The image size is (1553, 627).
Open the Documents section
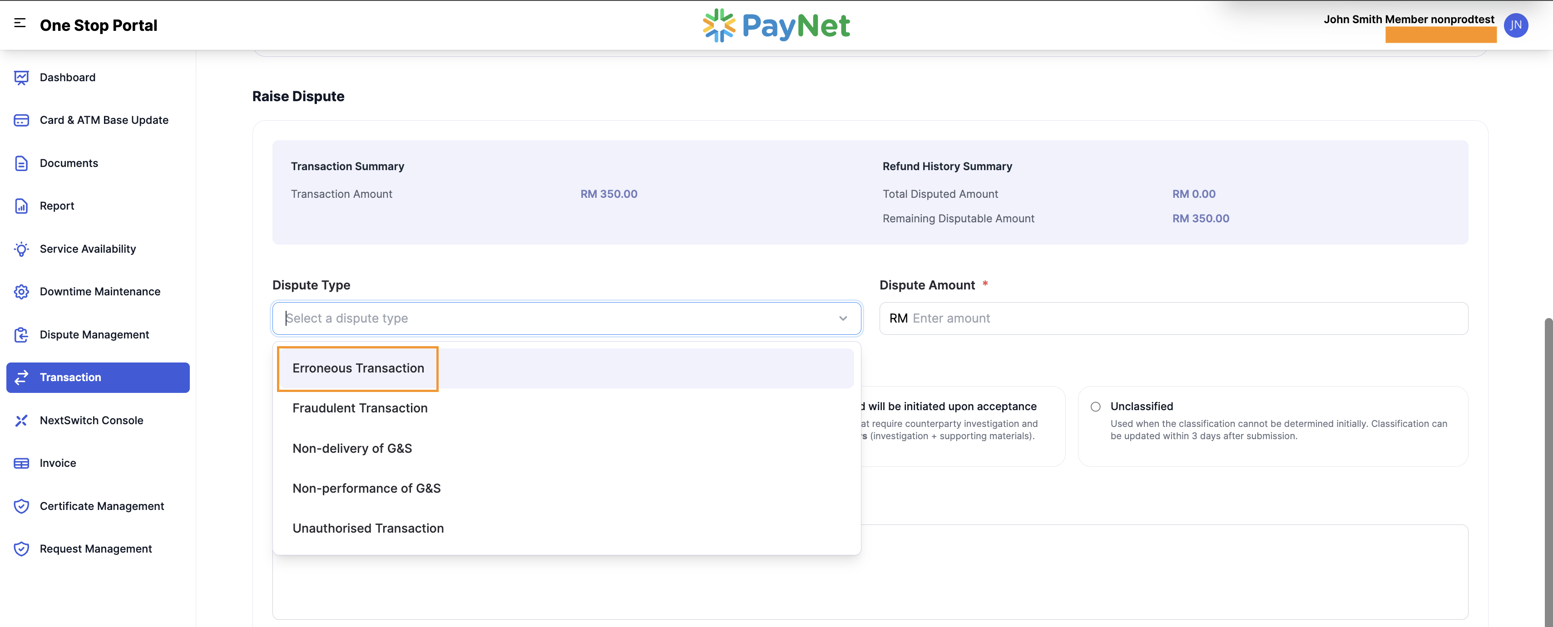tap(98, 163)
